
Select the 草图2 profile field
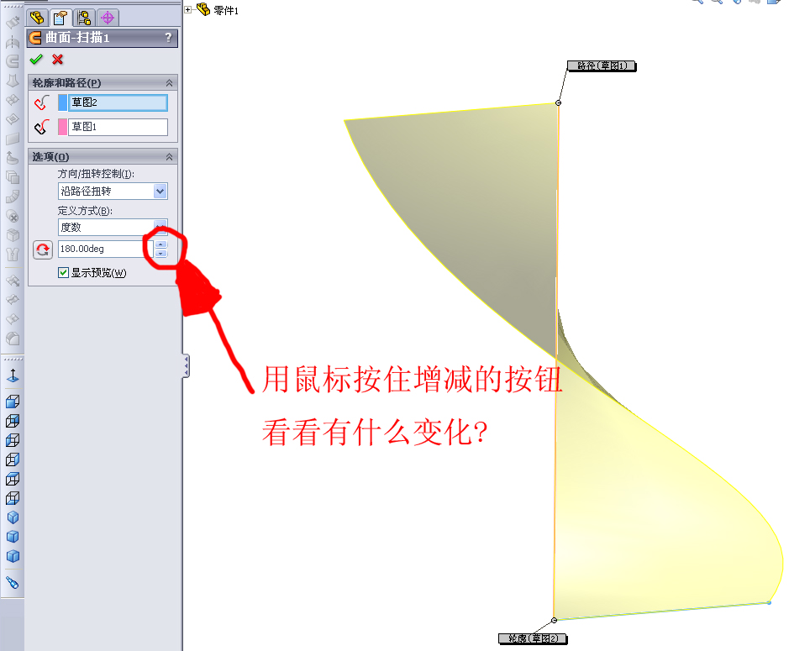click(x=118, y=102)
